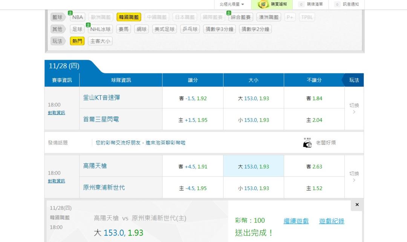Pick 客 2.63 moneyline bet

(314, 167)
